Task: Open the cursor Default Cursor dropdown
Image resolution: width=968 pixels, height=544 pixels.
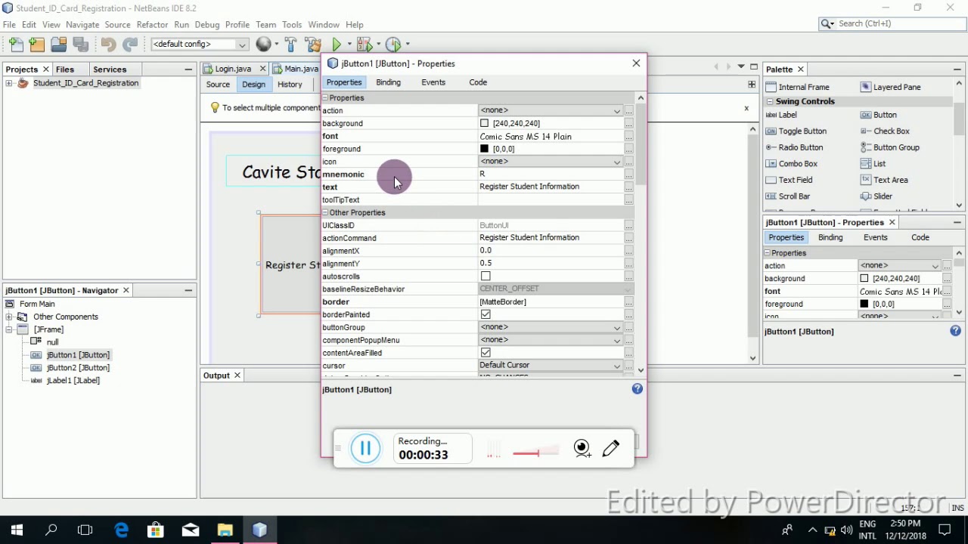Action: (x=617, y=366)
